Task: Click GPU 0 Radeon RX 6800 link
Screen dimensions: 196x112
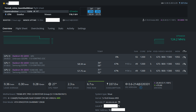Action: [x=21, y=56]
